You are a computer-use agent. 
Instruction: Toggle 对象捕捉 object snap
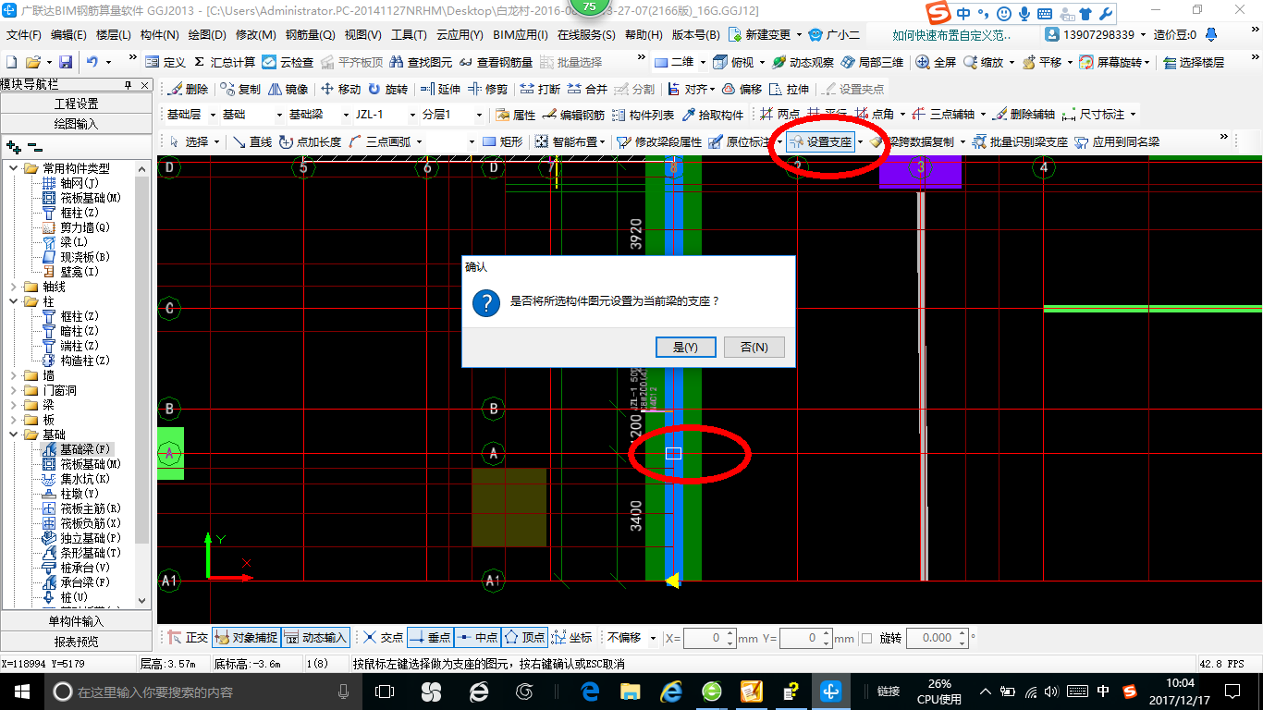pyautogui.click(x=246, y=638)
